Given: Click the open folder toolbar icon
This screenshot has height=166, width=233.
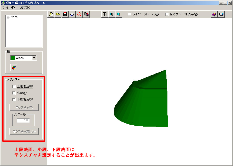Looking at the screenshot, I should pyautogui.click(x=58, y=14).
